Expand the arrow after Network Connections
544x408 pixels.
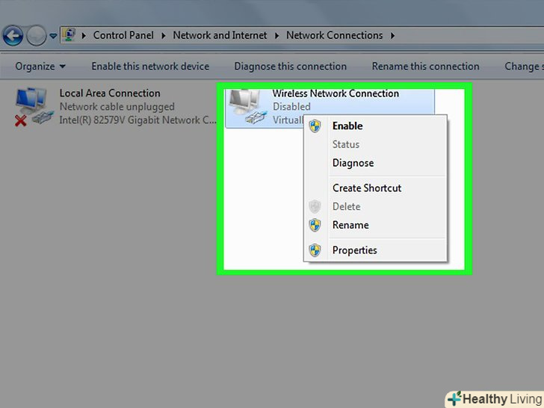point(392,35)
